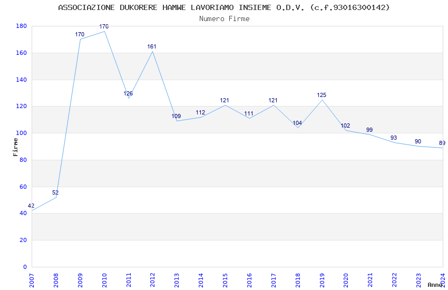Click the 0 y-axis tick value
The width and height of the screenshot is (448, 290).
(25, 267)
